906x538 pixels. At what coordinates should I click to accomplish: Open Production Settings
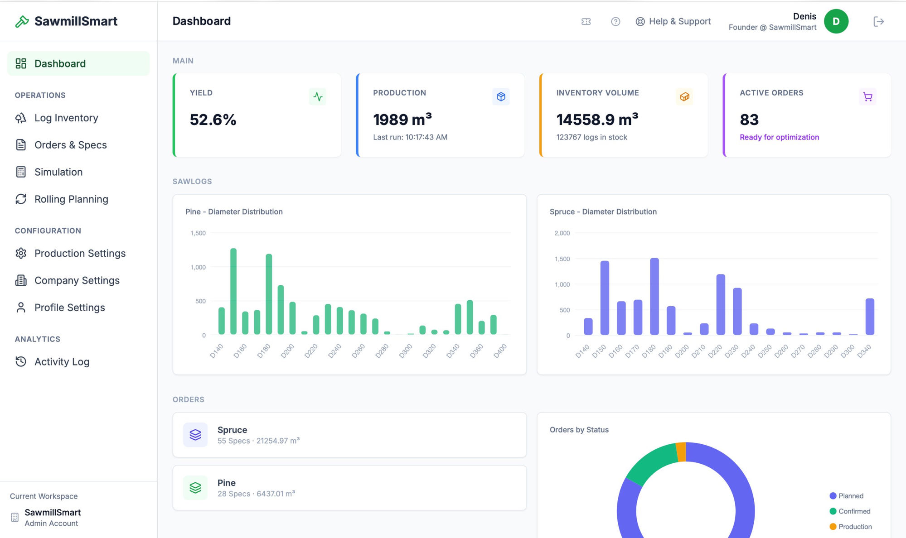coord(78,253)
